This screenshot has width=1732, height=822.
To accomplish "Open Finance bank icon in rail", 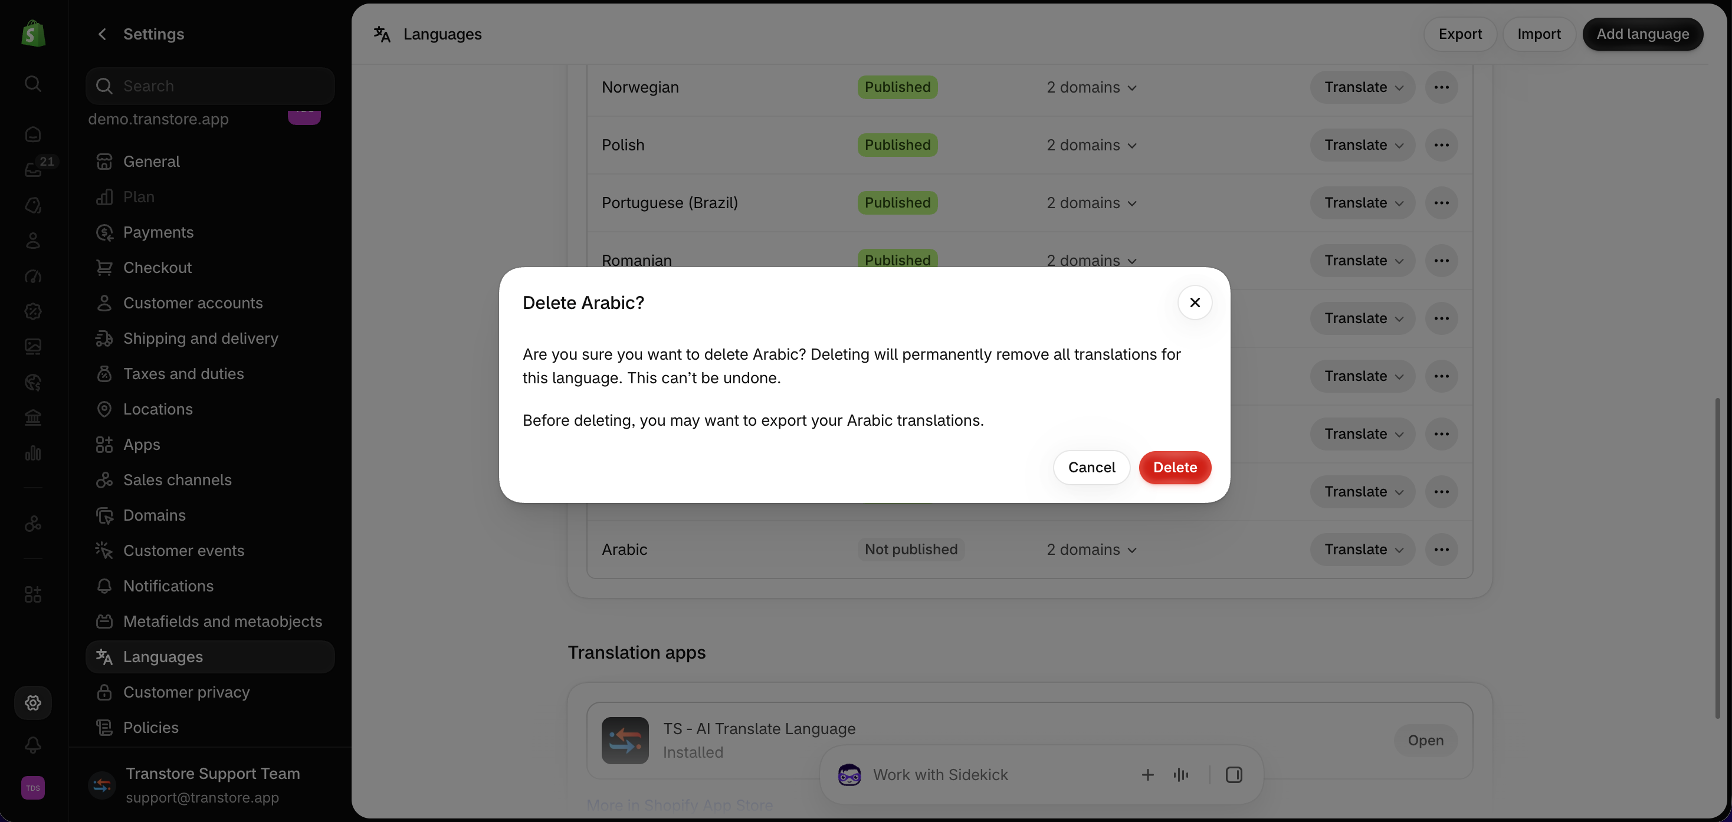I will coord(33,418).
